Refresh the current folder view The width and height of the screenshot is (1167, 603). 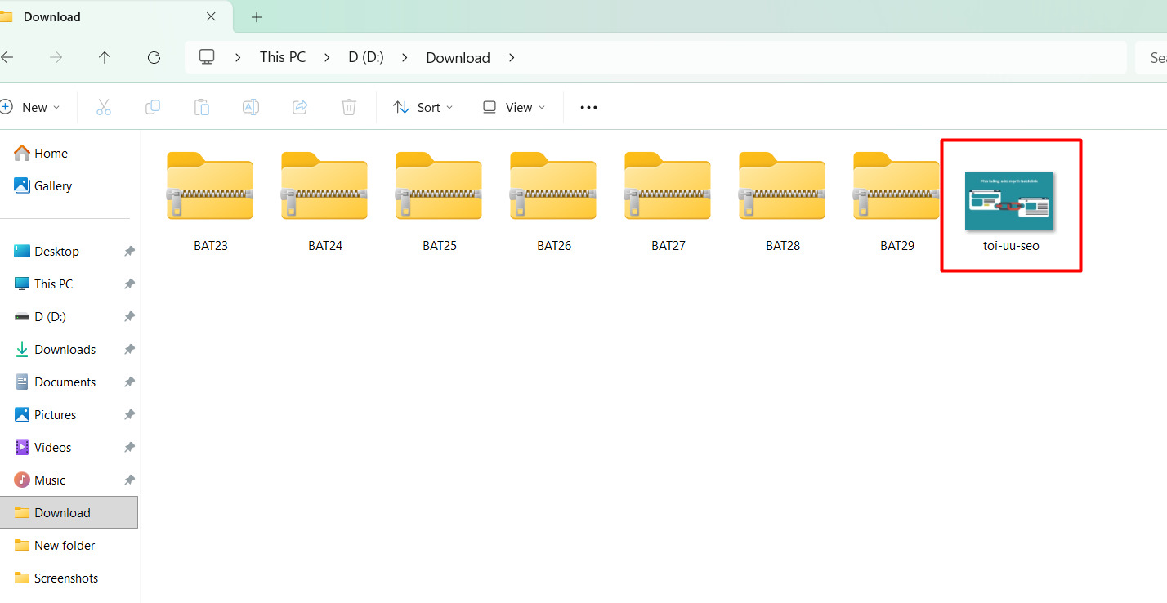(154, 57)
